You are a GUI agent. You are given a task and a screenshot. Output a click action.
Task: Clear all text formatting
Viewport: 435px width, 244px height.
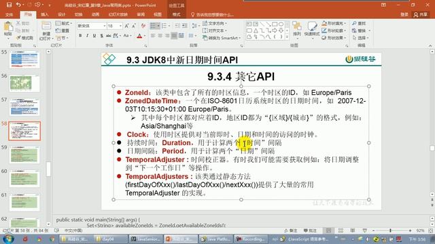[143, 26]
